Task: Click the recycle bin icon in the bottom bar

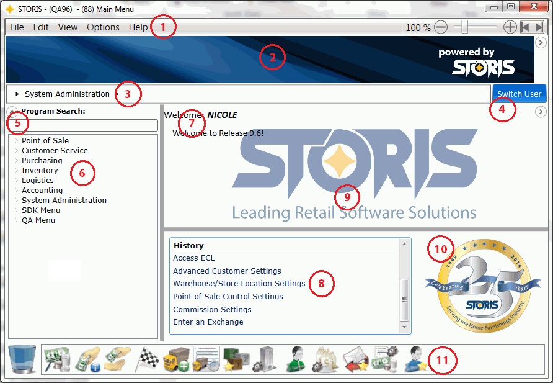Action: (20, 359)
